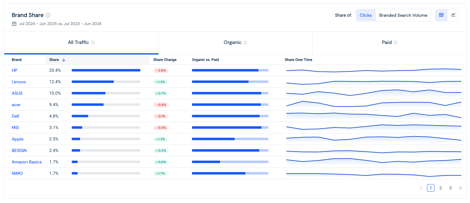Viewport: 470px width, 203px height.
Task: Open the MSI brand link
Action: coord(15,127)
